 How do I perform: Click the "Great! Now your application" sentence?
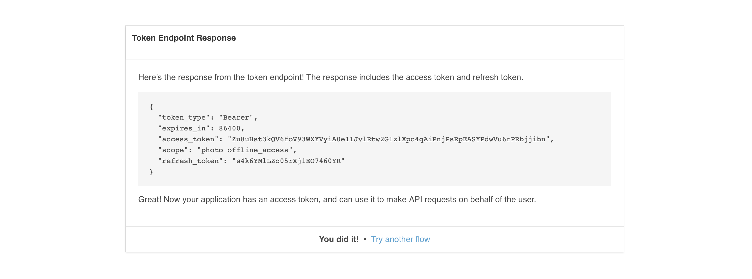click(337, 199)
